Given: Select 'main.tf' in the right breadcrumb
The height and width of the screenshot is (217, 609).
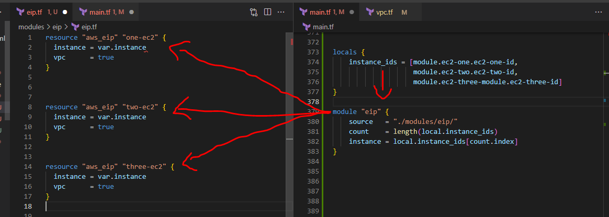Looking at the screenshot, I should (x=323, y=27).
